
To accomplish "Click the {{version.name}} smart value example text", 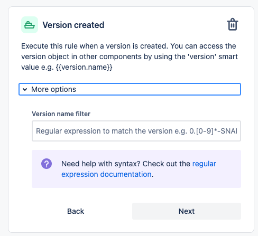I will click(84, 67).
